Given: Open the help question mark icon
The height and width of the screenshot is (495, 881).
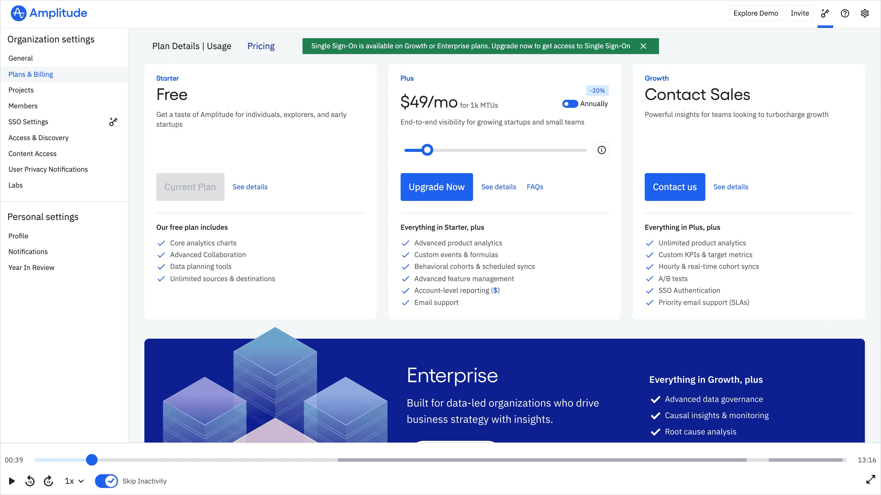Looking at the screenshot, I should tap(845, 13).
